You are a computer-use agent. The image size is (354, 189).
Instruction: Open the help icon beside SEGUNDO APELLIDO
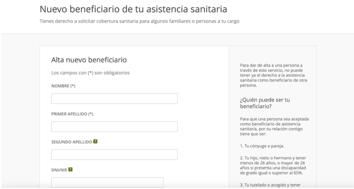[x=95, y=141]
